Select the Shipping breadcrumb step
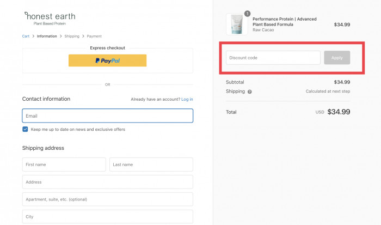381x225 pixels. pyautogui.click(x=72, y=37)
